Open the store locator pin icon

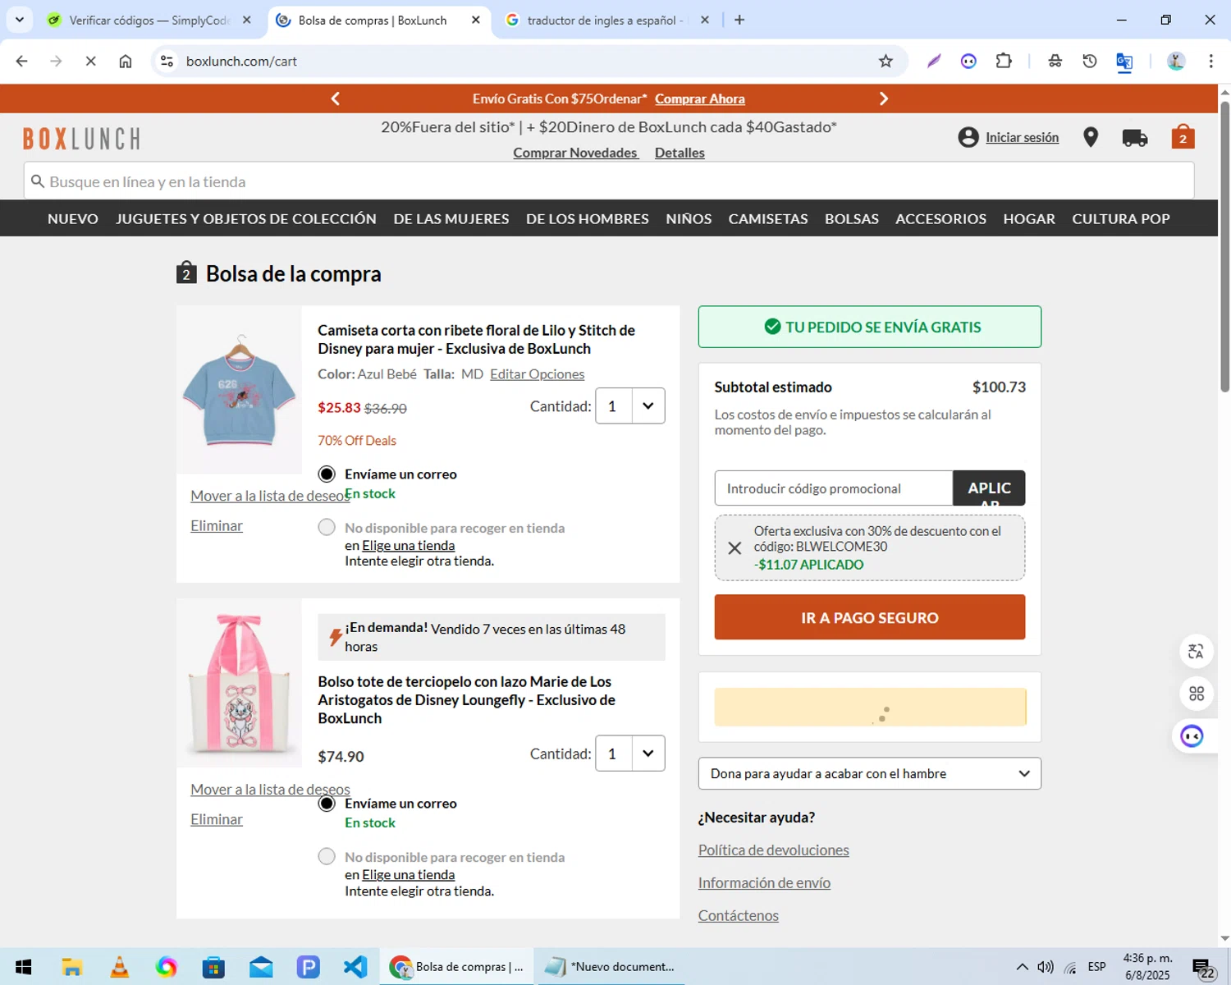coord(1091,137)
